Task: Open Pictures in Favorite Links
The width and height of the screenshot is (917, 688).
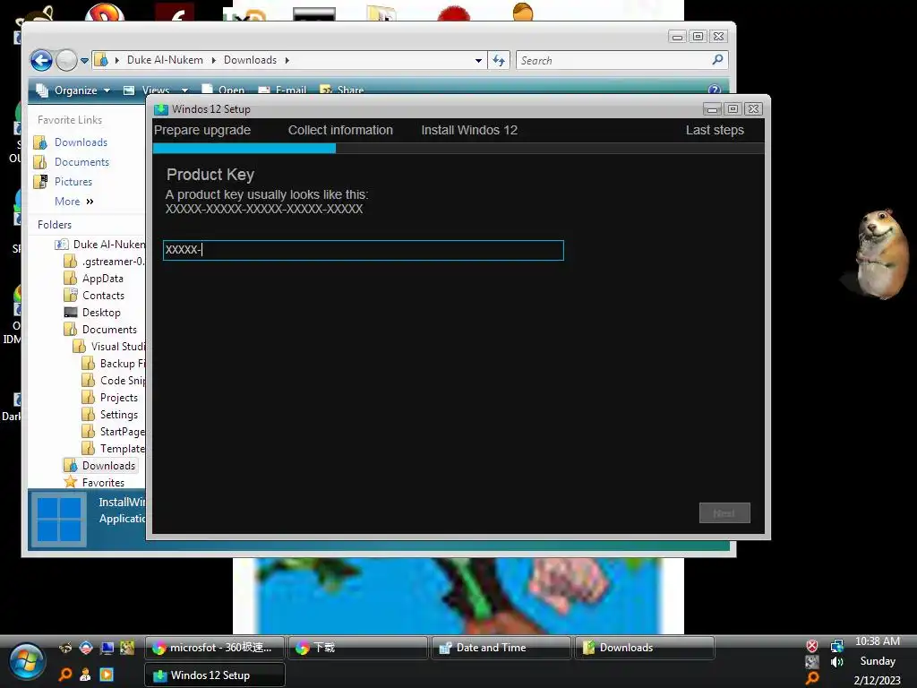Action: point(73,181)
